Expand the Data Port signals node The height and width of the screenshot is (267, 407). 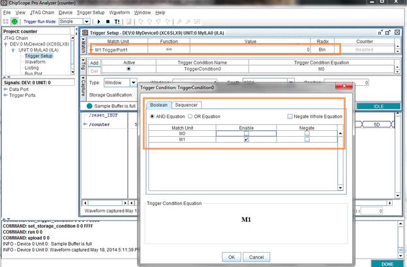[x=6, y=89]
